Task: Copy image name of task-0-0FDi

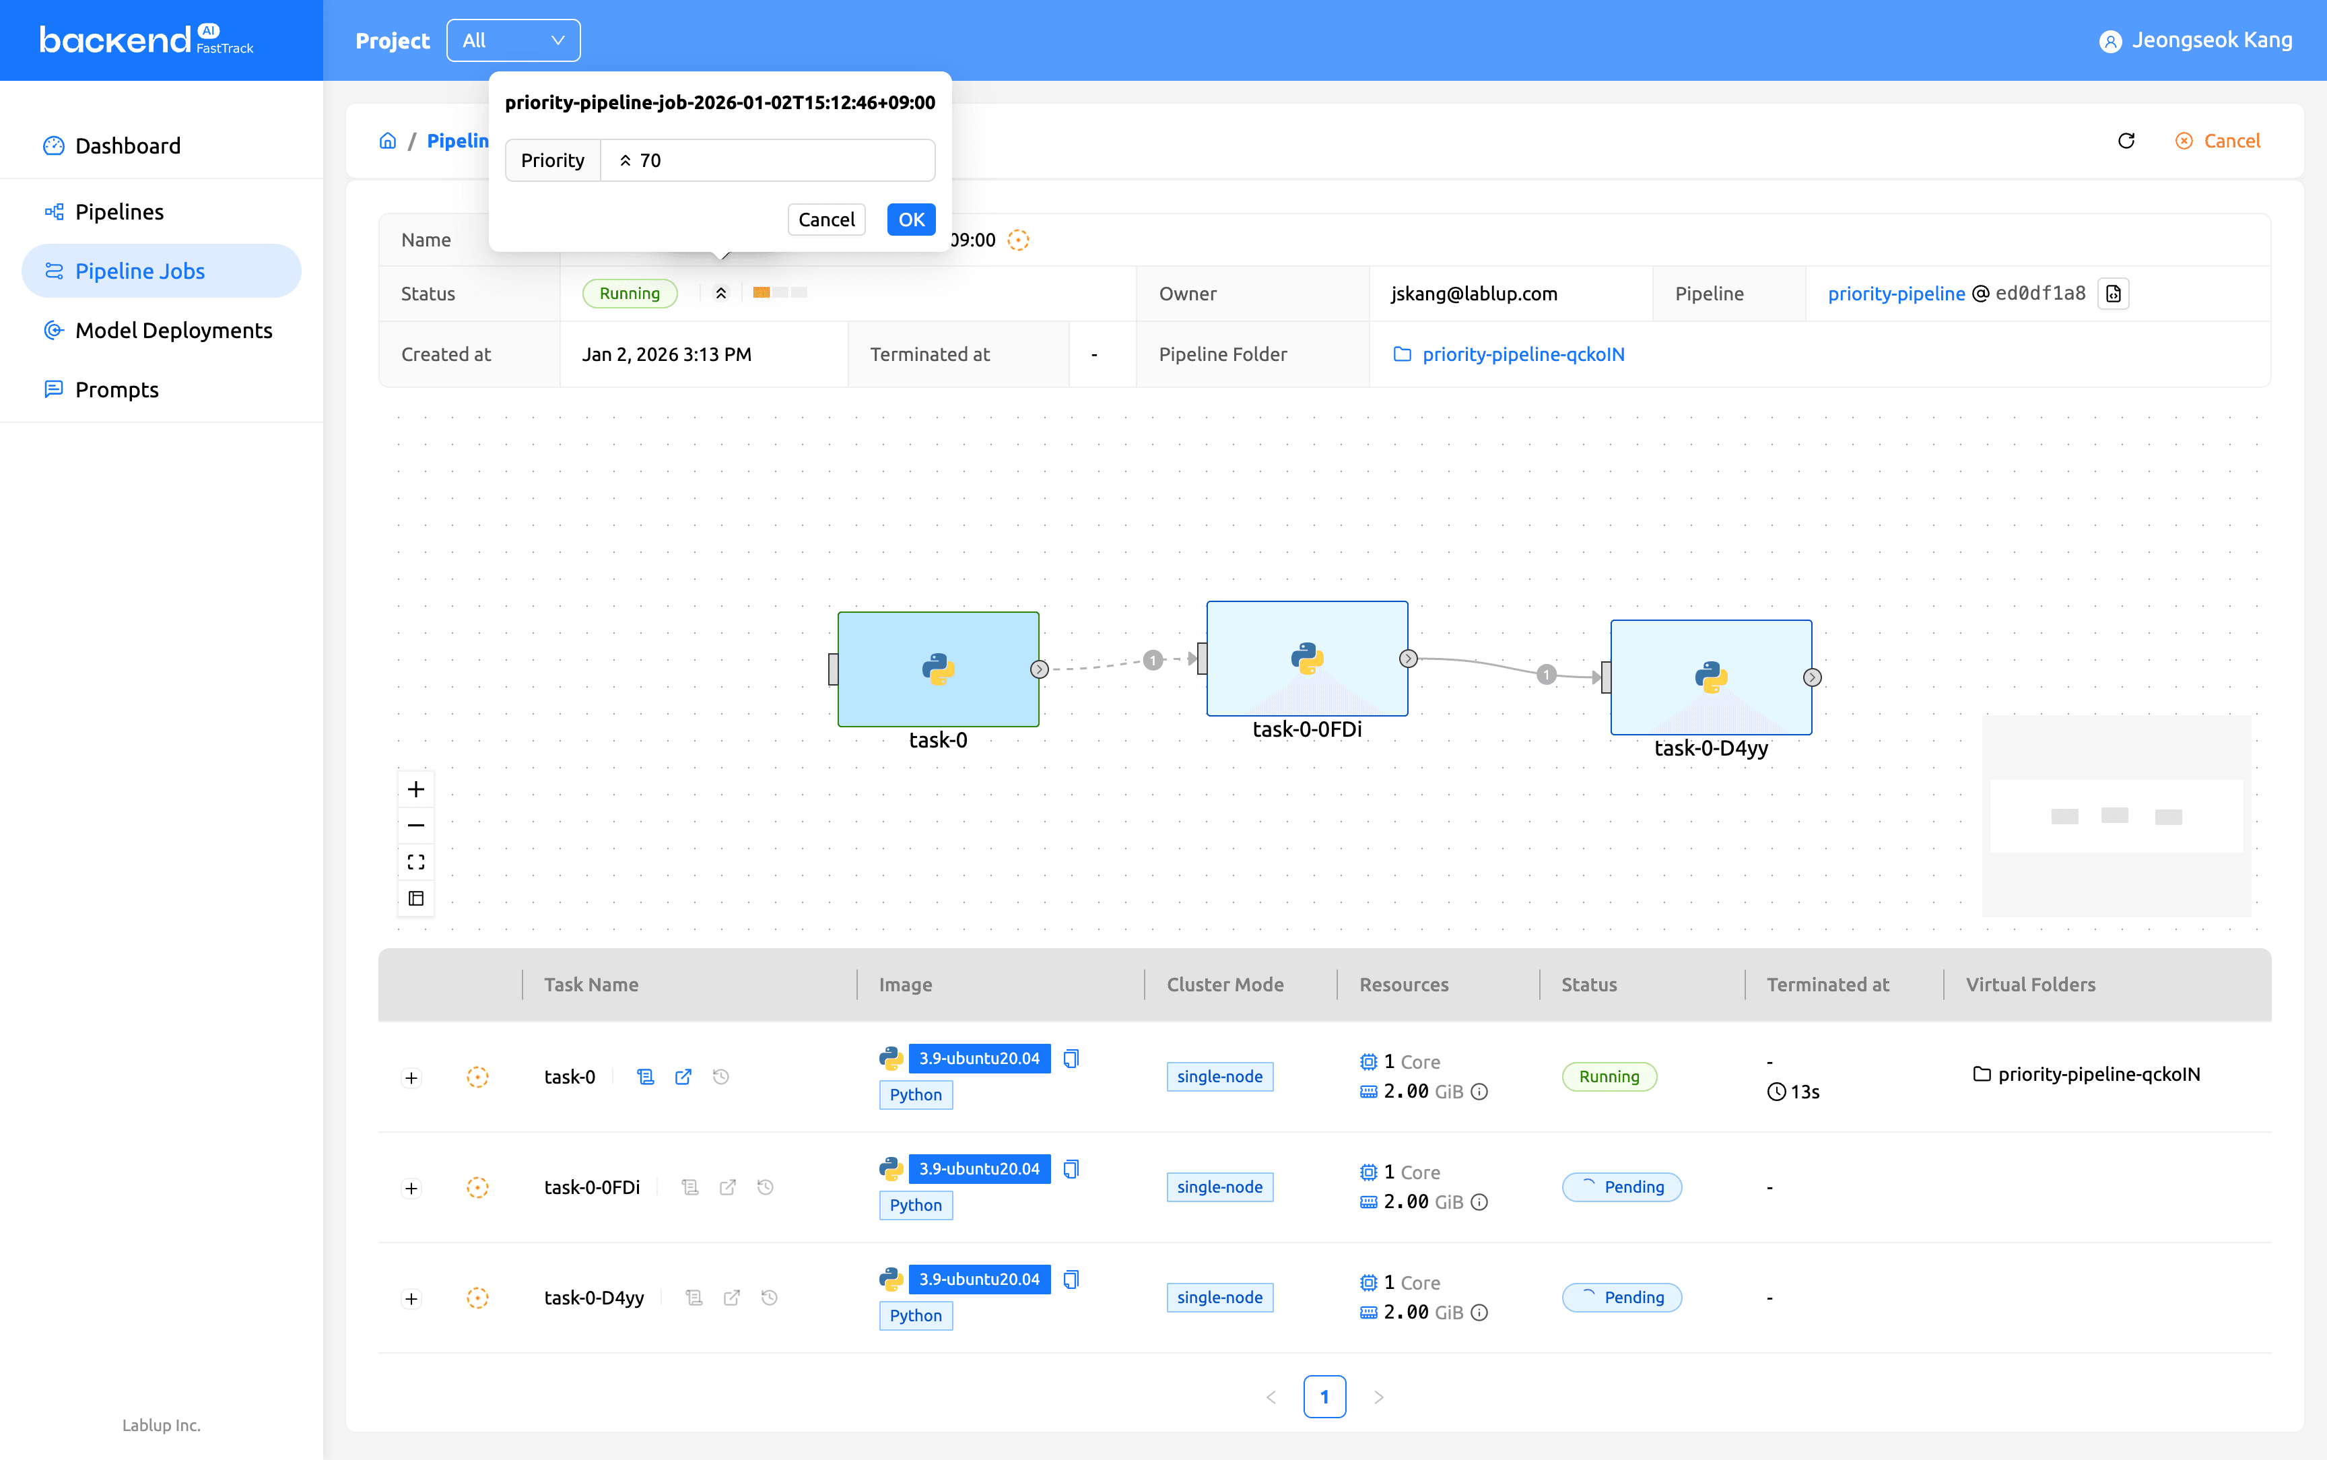Action: (x=1071, y=1168)
